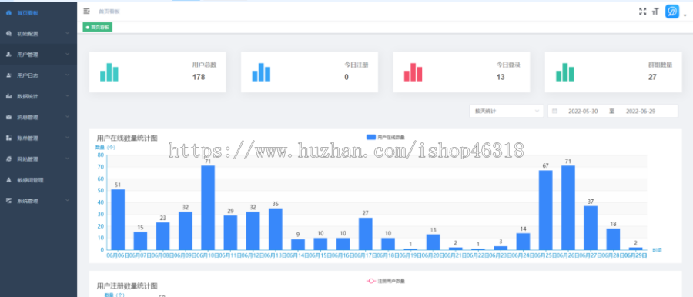
Task: Toggle the 用户在线数量 legend series
Action: click(386, 138)
